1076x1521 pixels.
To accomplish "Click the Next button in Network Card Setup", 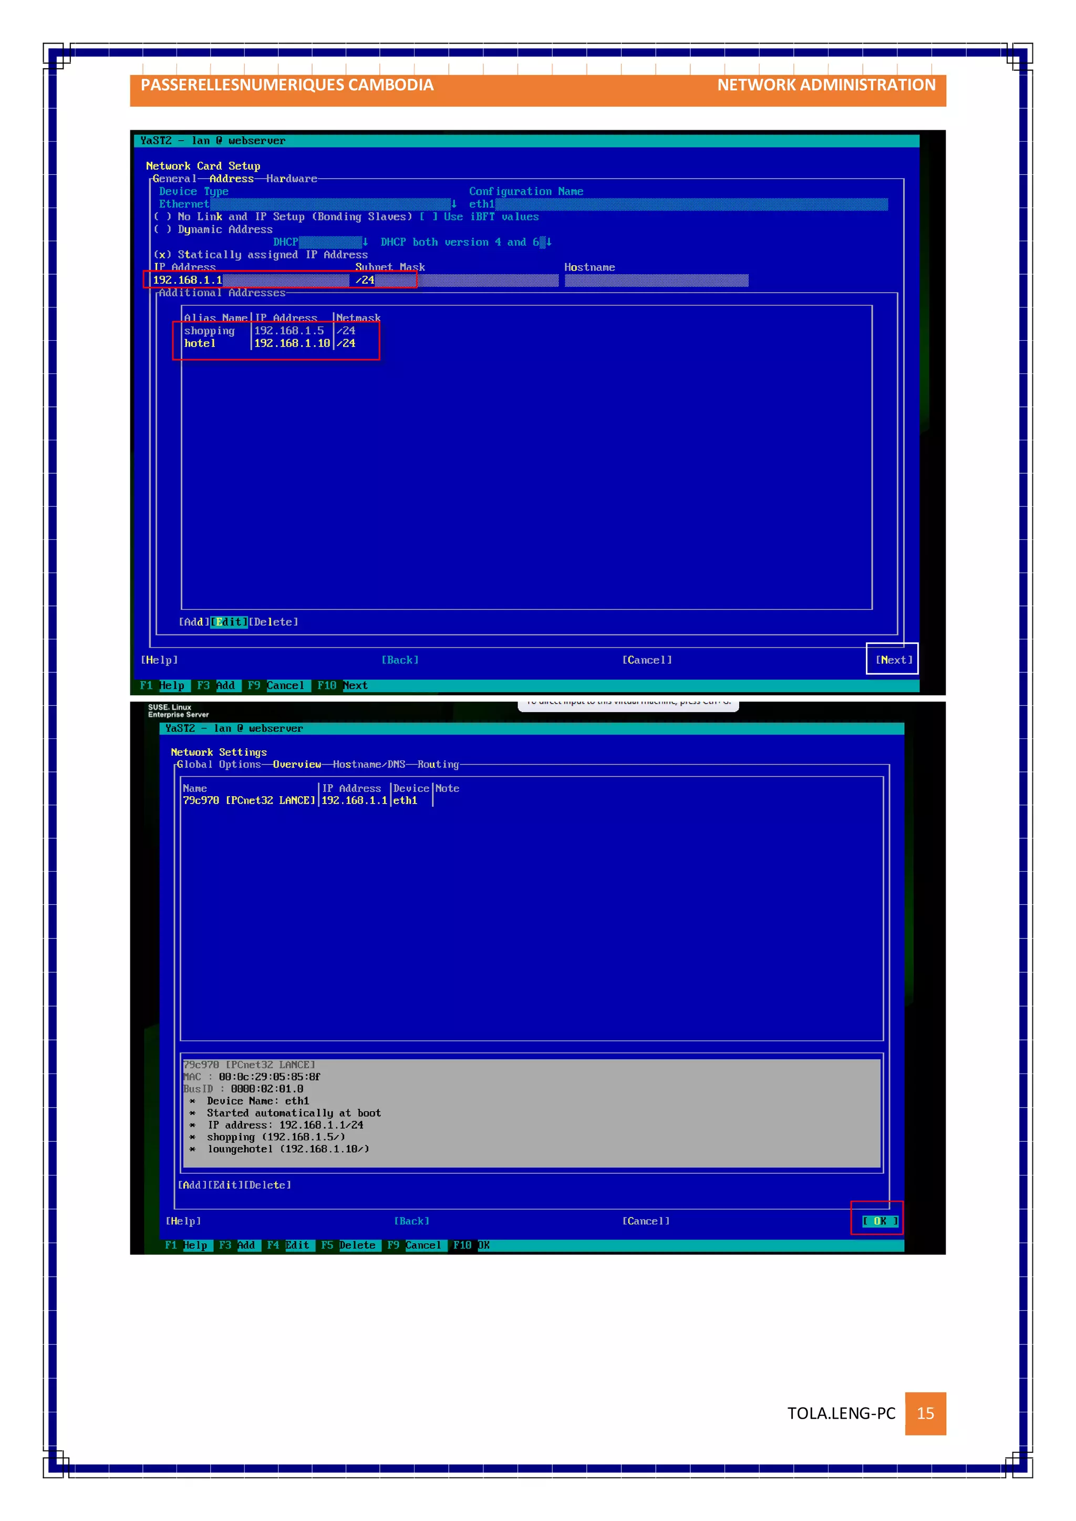I will click(x=893, y=660).
